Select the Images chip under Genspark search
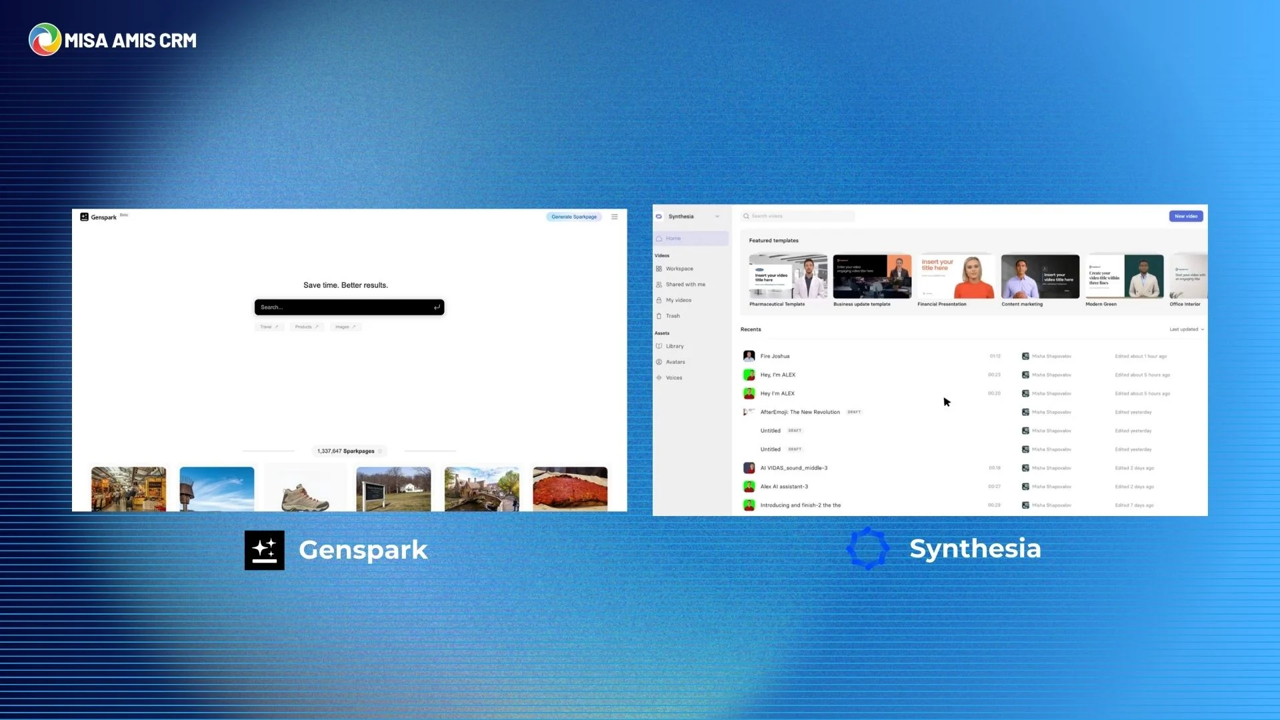This screenshot has width=1280, height=720. (345, 327)
